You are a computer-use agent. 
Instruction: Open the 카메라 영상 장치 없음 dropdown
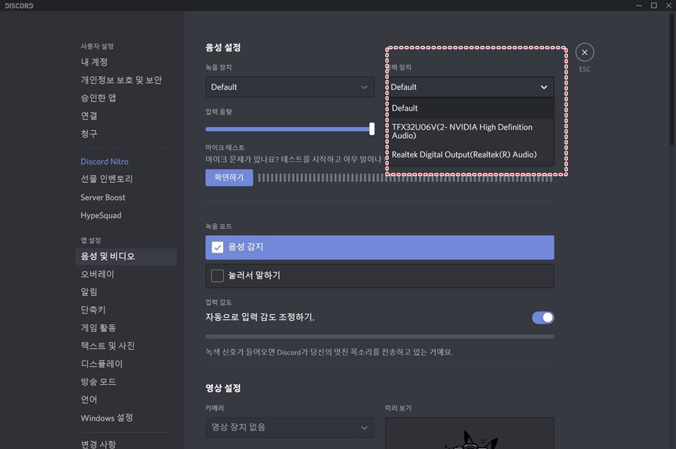(x=290, y=427)
